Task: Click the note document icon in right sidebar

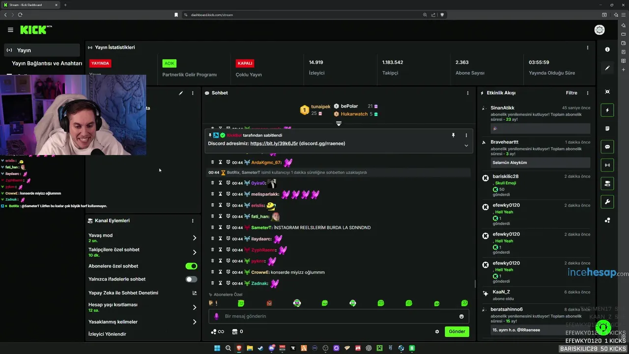Action: (607, 128)
